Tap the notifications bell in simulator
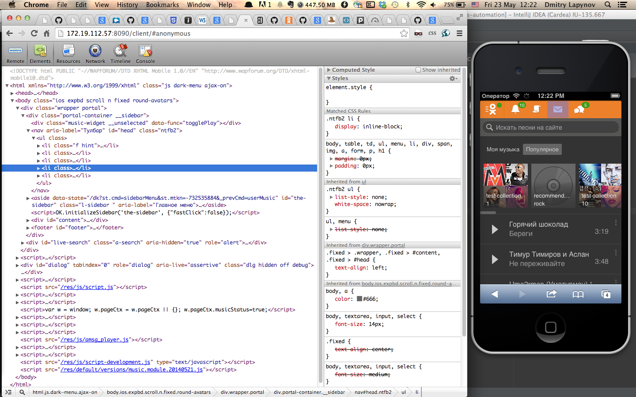The height and width of the screenshot is (397, 636). (515, 109)
